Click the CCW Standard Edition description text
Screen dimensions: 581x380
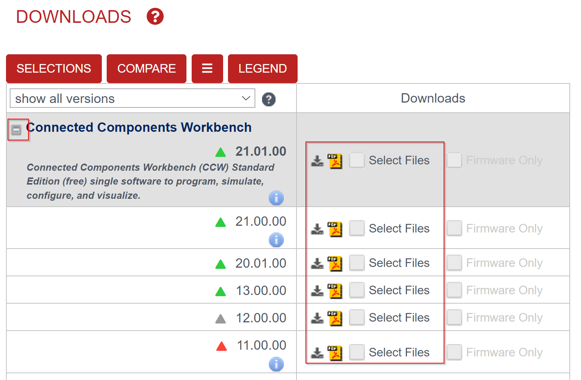pyautogui.click(x=150, y=181)
